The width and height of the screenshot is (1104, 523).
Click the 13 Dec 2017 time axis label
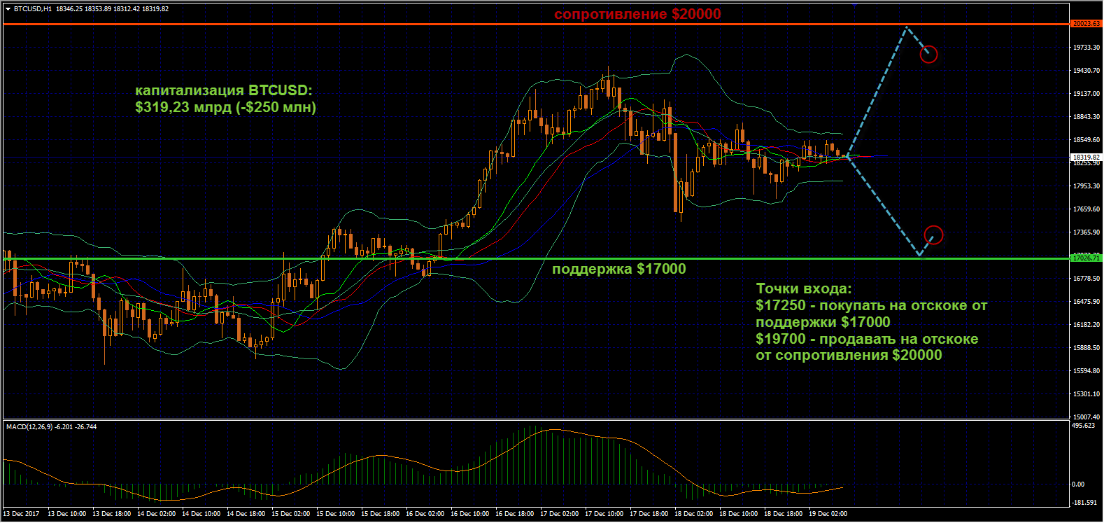pos(22,514)
